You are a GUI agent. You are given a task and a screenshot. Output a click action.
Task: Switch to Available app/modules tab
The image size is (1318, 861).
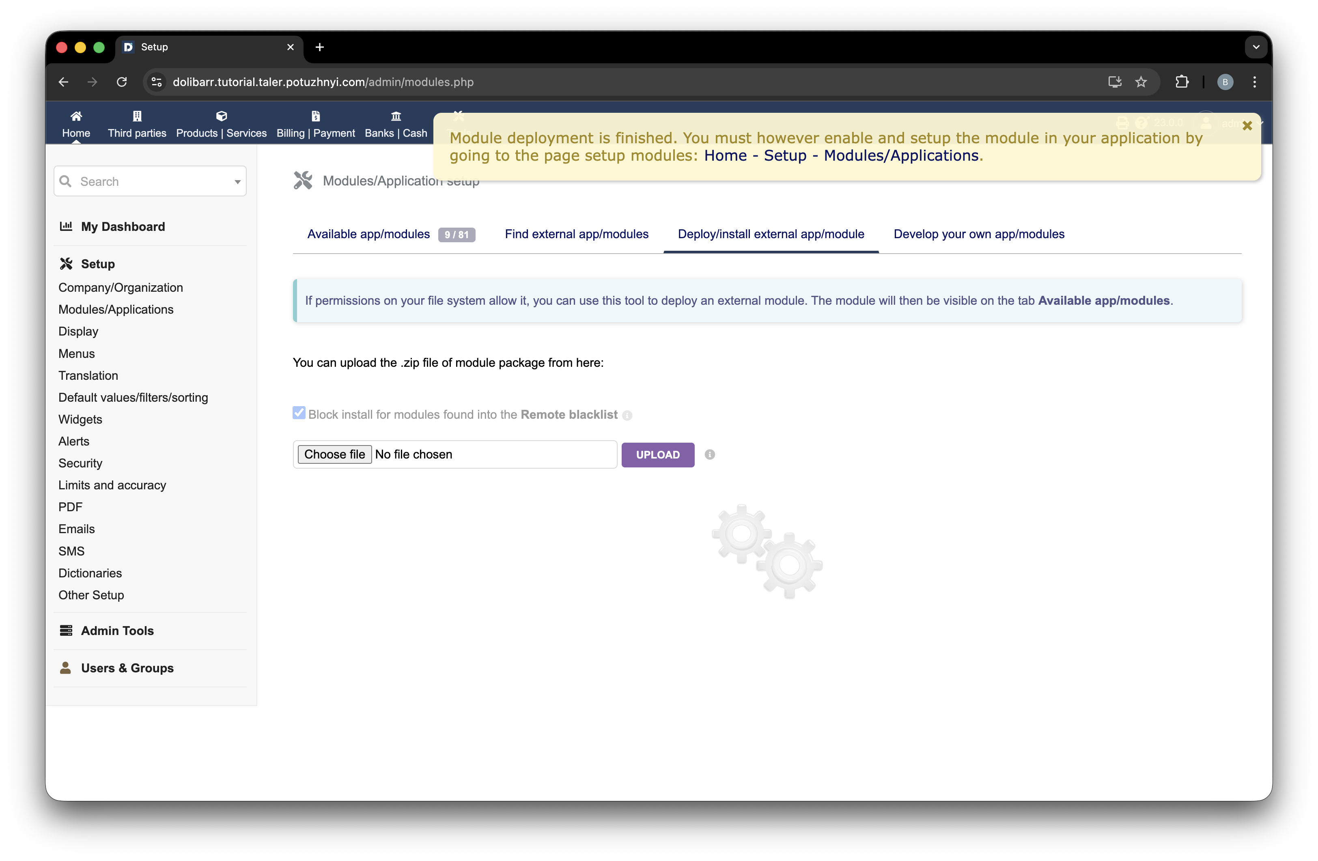tap(368, 234)
